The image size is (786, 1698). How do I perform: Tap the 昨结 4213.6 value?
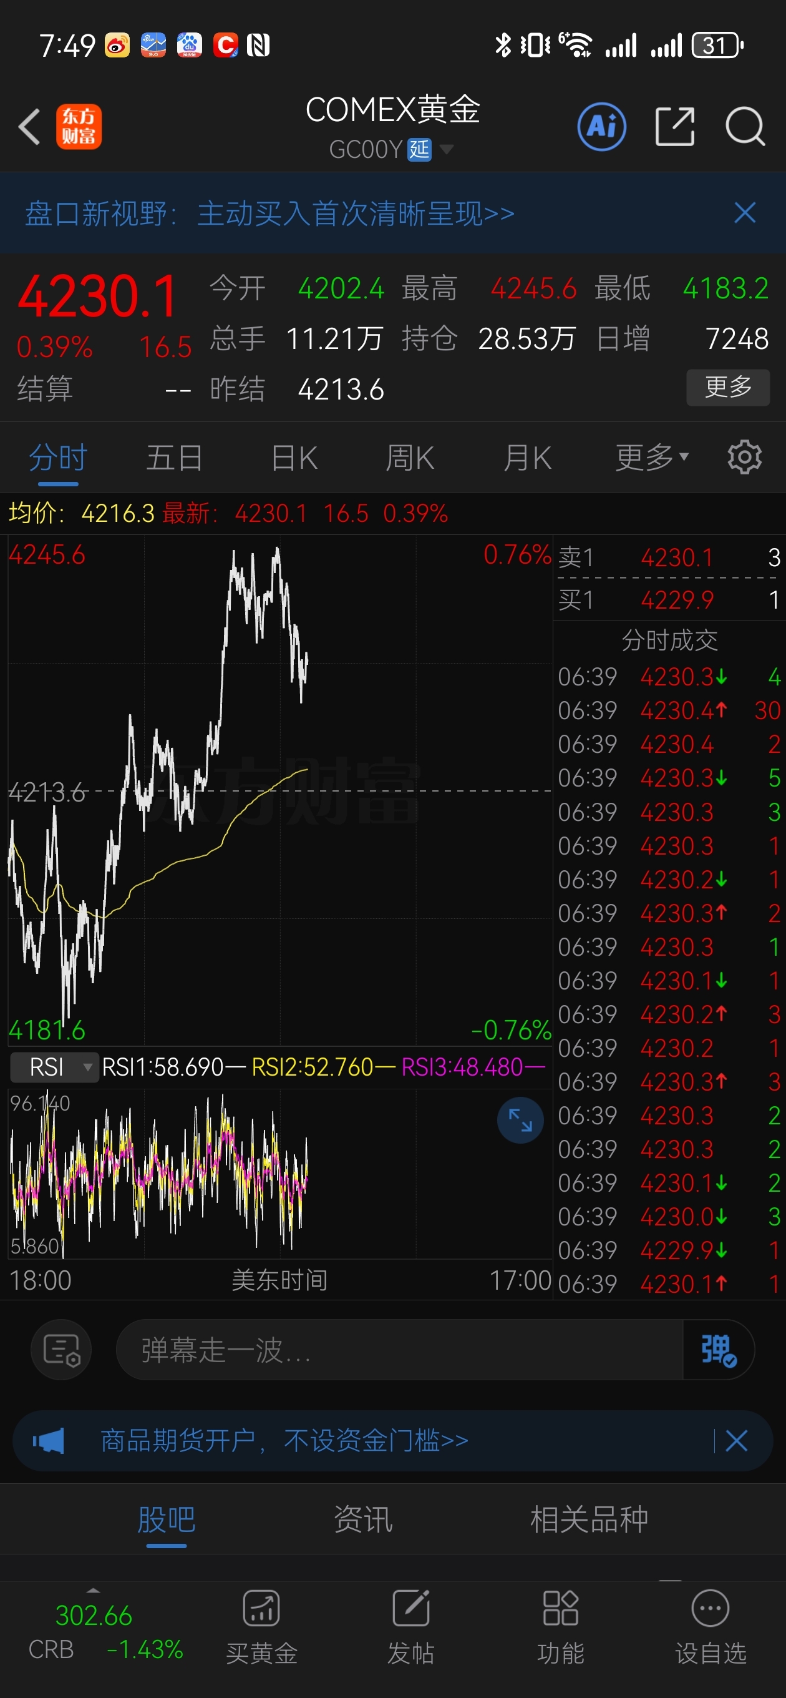pos(341,390)
